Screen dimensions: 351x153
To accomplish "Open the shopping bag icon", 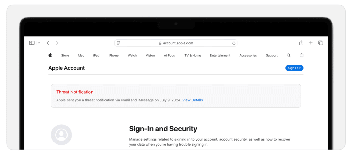I will coord(302,55).
